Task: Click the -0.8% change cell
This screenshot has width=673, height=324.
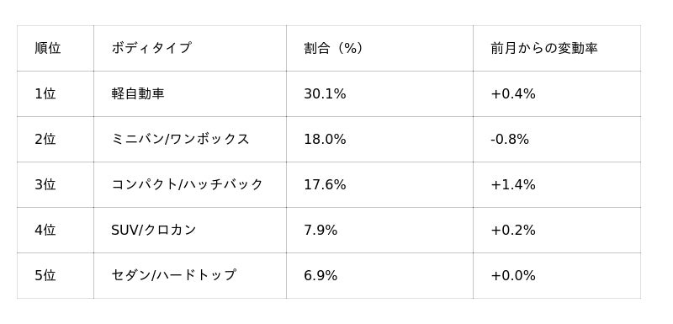Action: [x=557, y=139]
